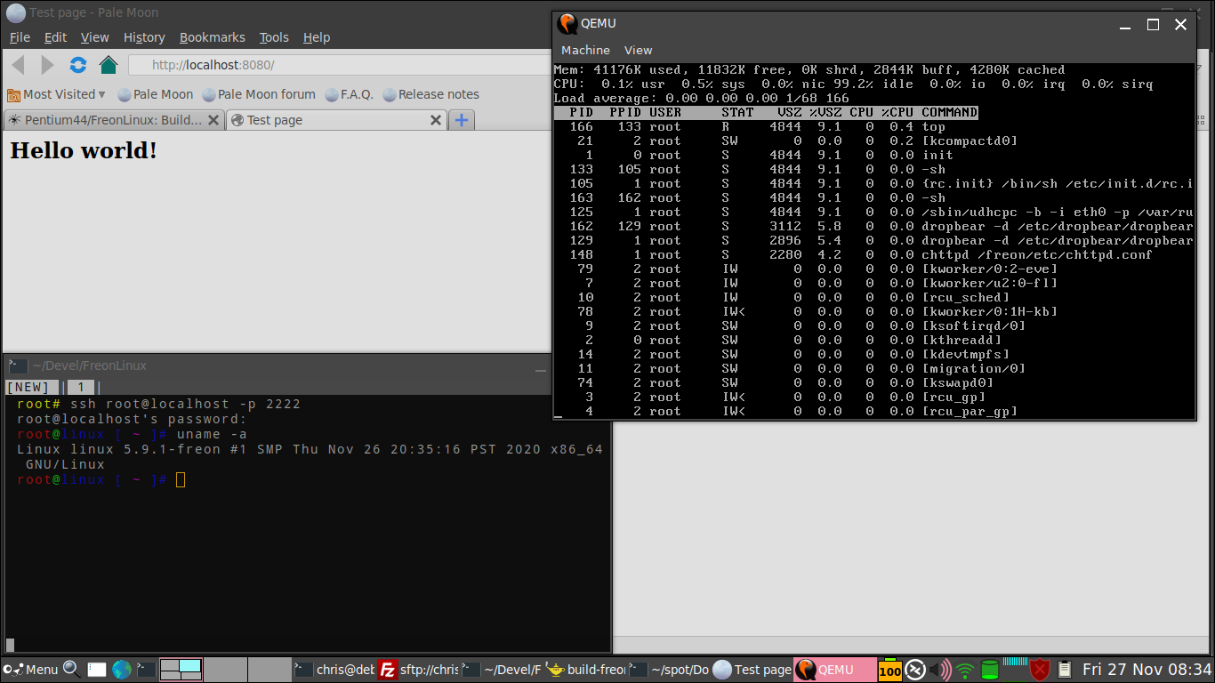Open a new tab with the plus button
The height and width of the screenshot is (683, 1215).
point(461,120)
